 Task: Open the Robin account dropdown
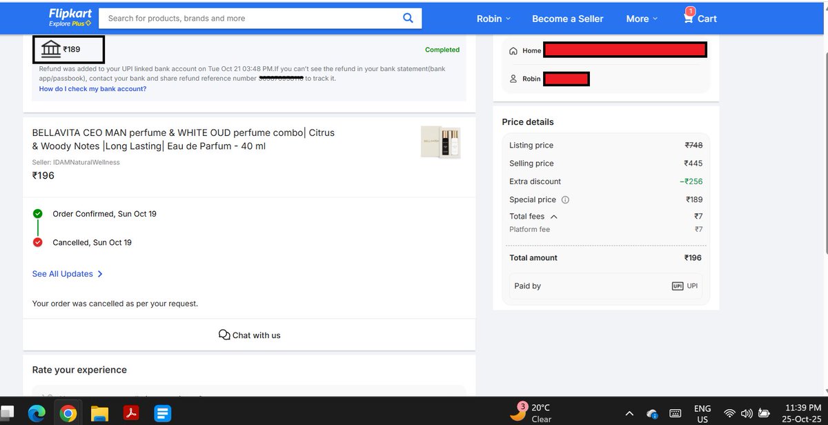coord(493,19)
